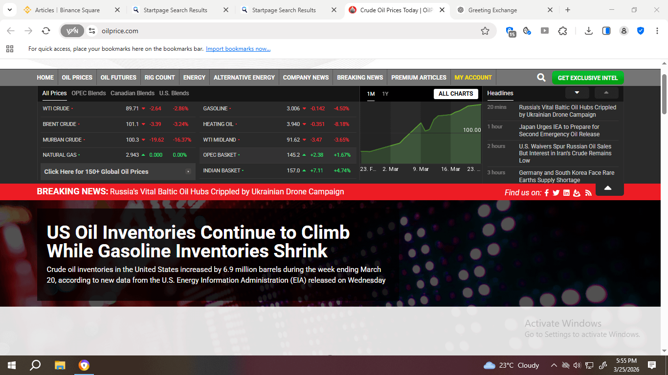
Task: Open the browser profile avatar
Action: click(x=624, y=31)
